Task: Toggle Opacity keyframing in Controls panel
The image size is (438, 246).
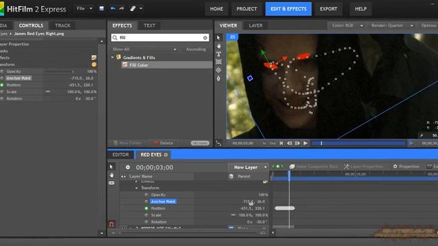Action: tap(2, 71)
